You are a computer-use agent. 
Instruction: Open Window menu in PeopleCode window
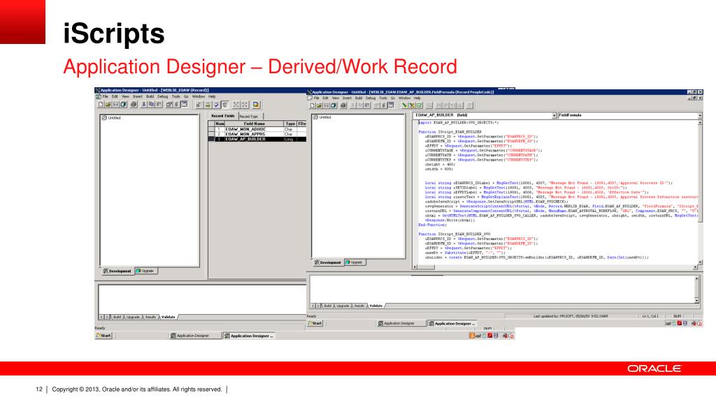(x=405, y=98)
